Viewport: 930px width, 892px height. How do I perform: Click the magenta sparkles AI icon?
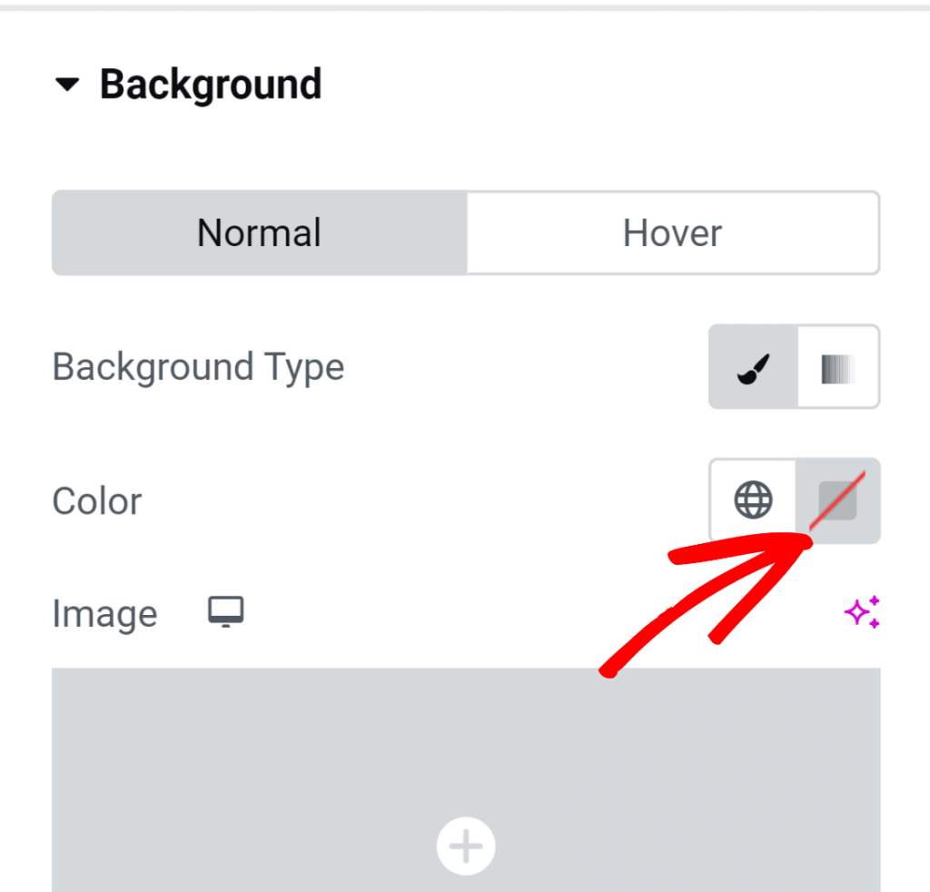(x=861, y=612)
